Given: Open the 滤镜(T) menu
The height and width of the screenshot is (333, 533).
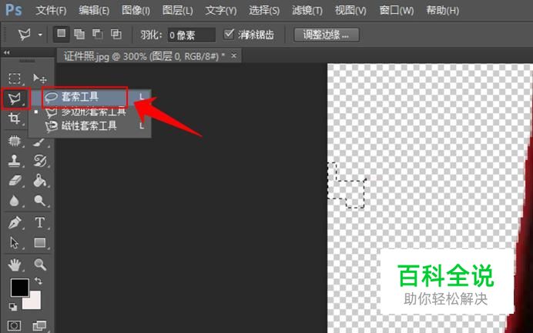Looking at the screenshot, I should [x=307, y=11].
